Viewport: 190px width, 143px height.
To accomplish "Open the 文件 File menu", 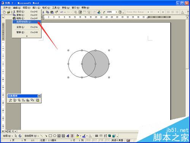I will [x=7, y=8].
